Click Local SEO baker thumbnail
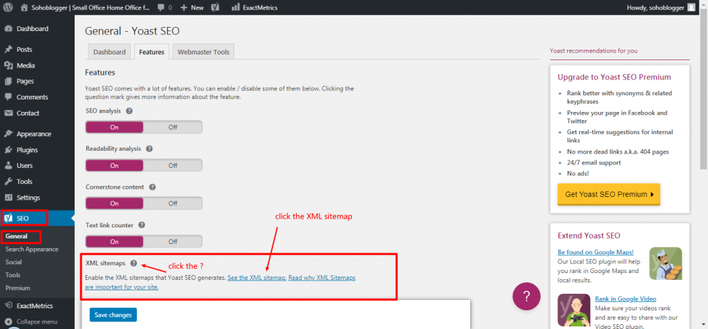708x329 pixels. (666, 263)
